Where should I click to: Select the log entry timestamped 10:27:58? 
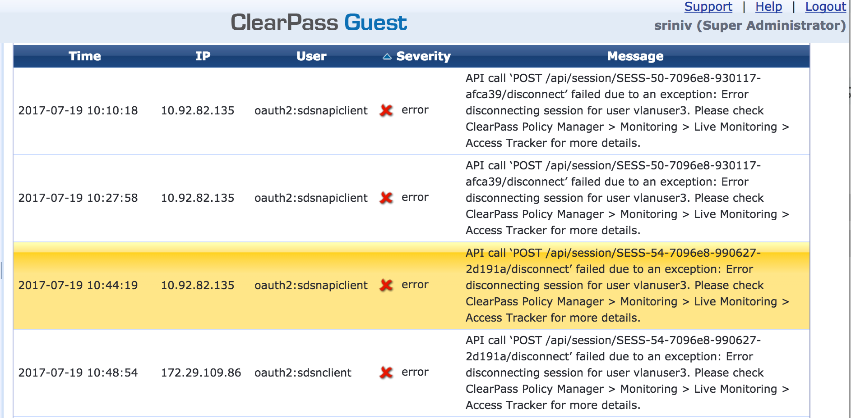78,198
